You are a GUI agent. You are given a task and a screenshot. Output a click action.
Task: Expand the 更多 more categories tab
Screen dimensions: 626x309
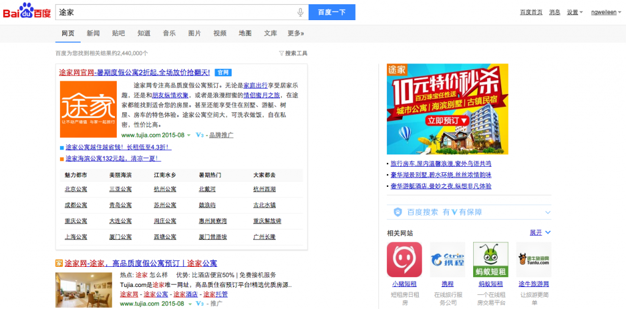(x=295, y=33)
